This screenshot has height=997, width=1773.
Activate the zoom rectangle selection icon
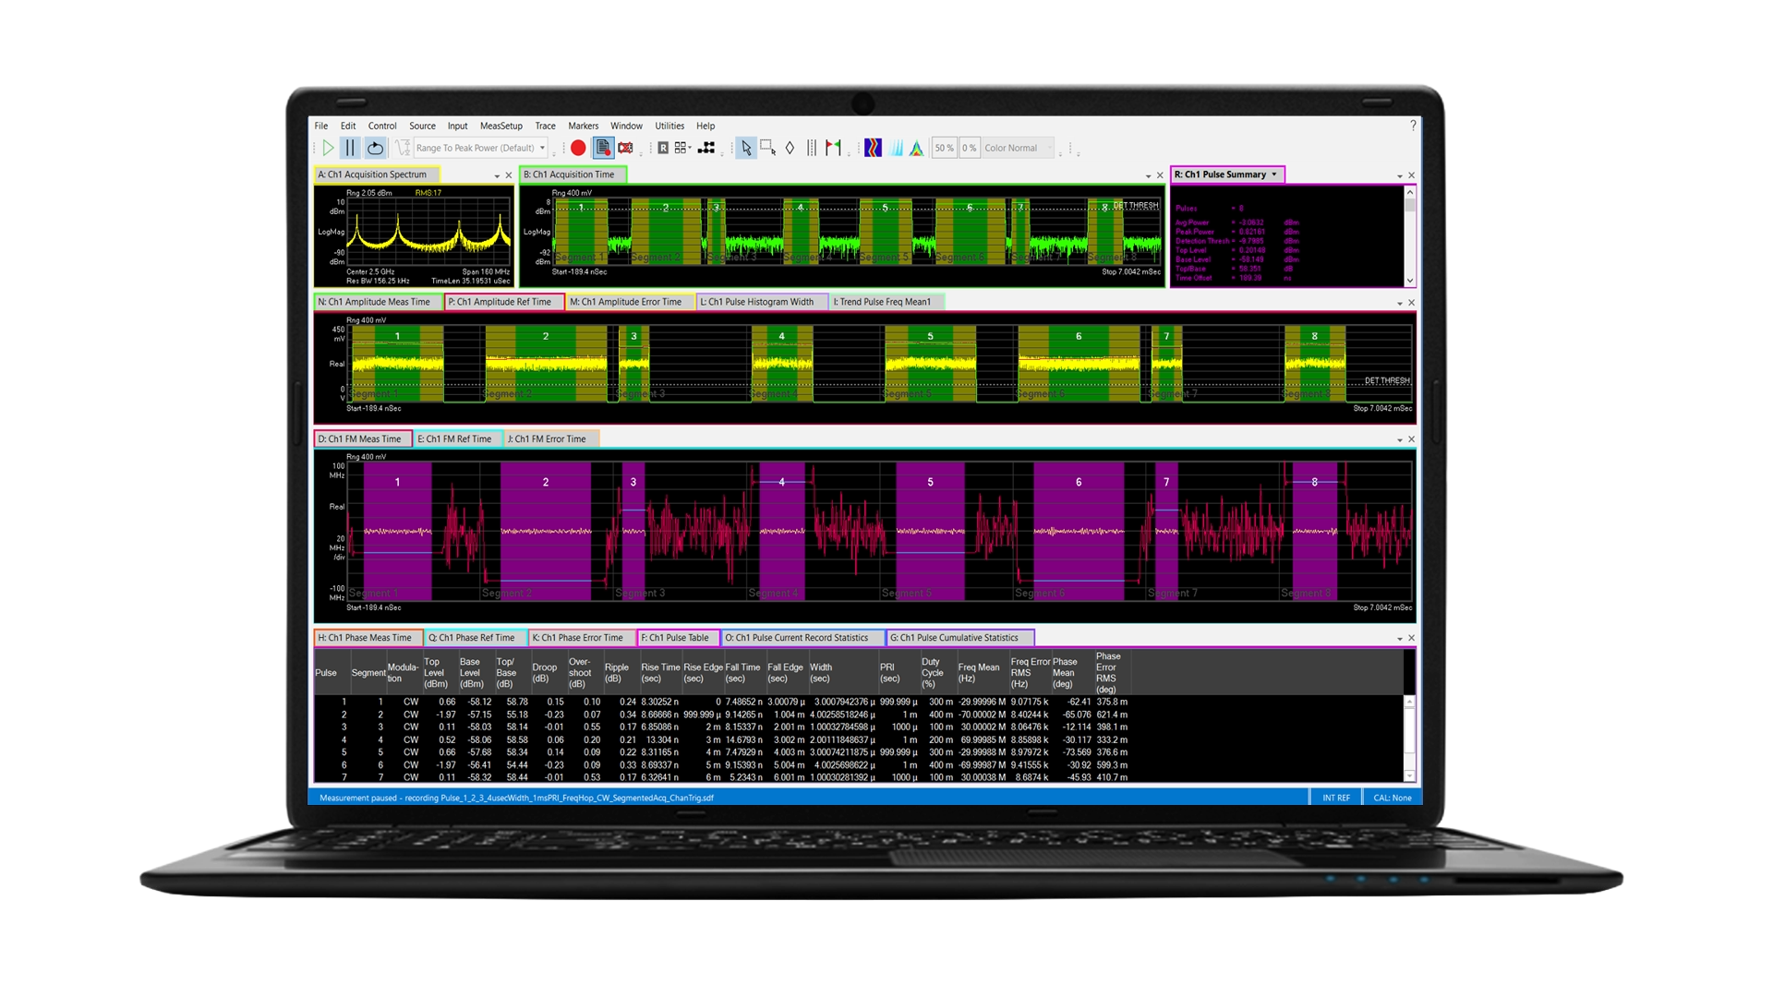(x=766, y=148)
